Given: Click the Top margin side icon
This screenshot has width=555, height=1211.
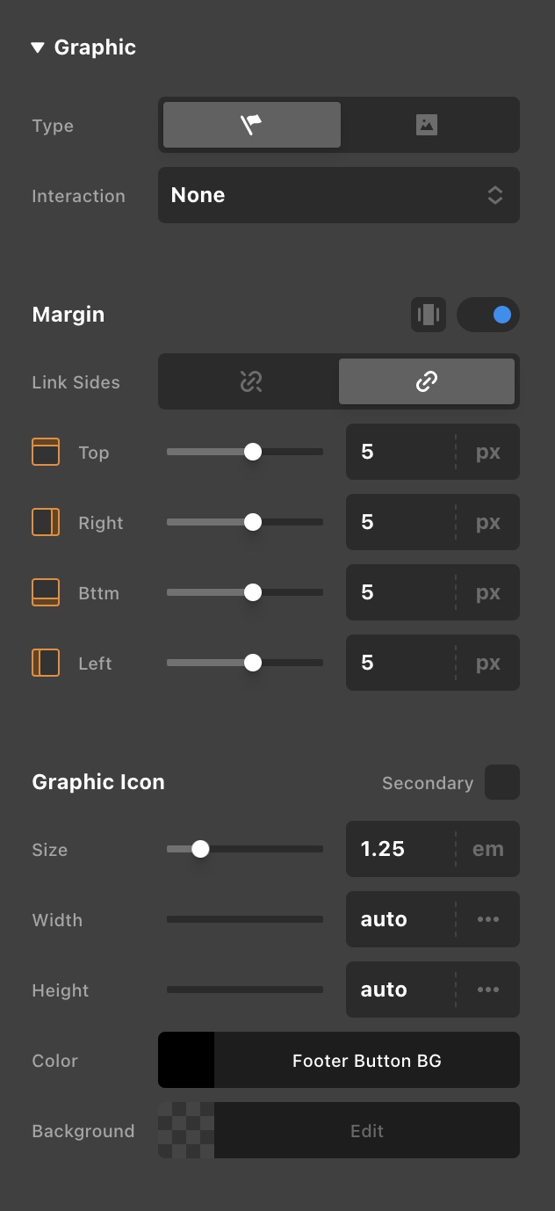Looking at the screenshot, I should pos(46,453).
